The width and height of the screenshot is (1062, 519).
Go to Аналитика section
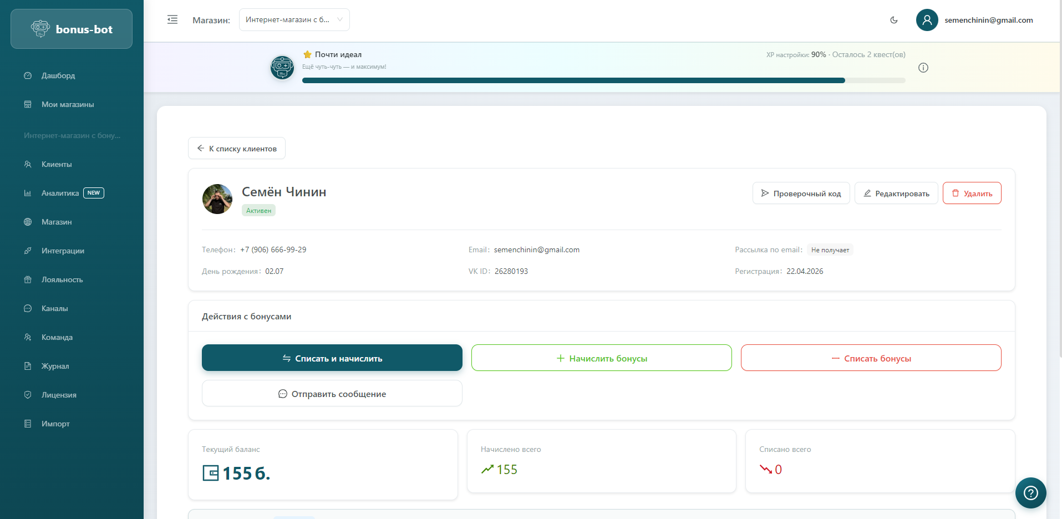click(x=60, y=193)
